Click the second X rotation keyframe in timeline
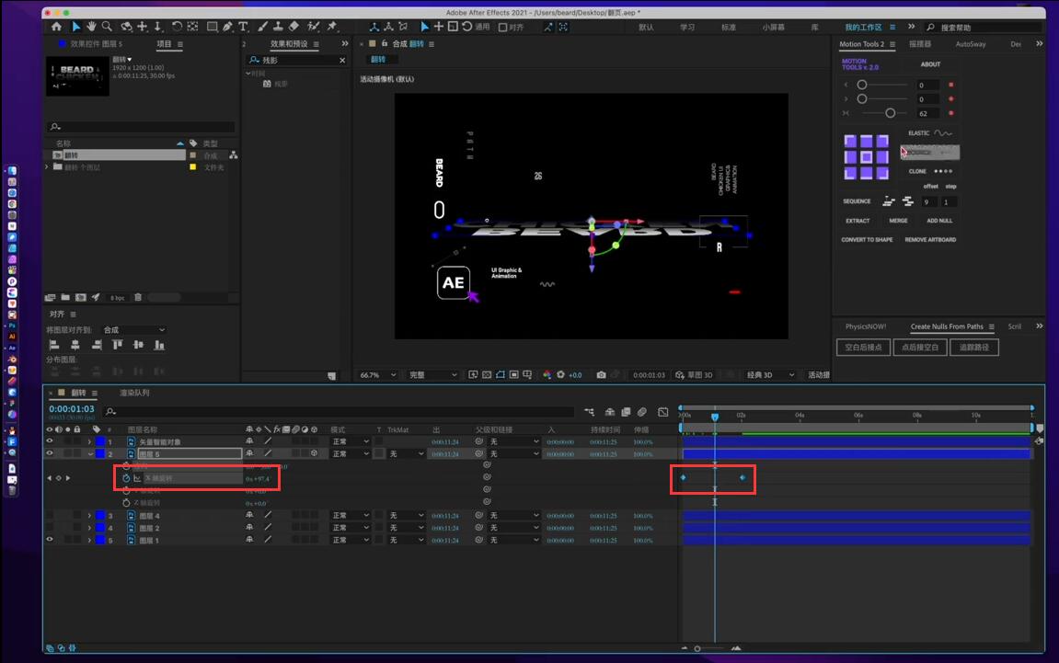 [742, 478]
